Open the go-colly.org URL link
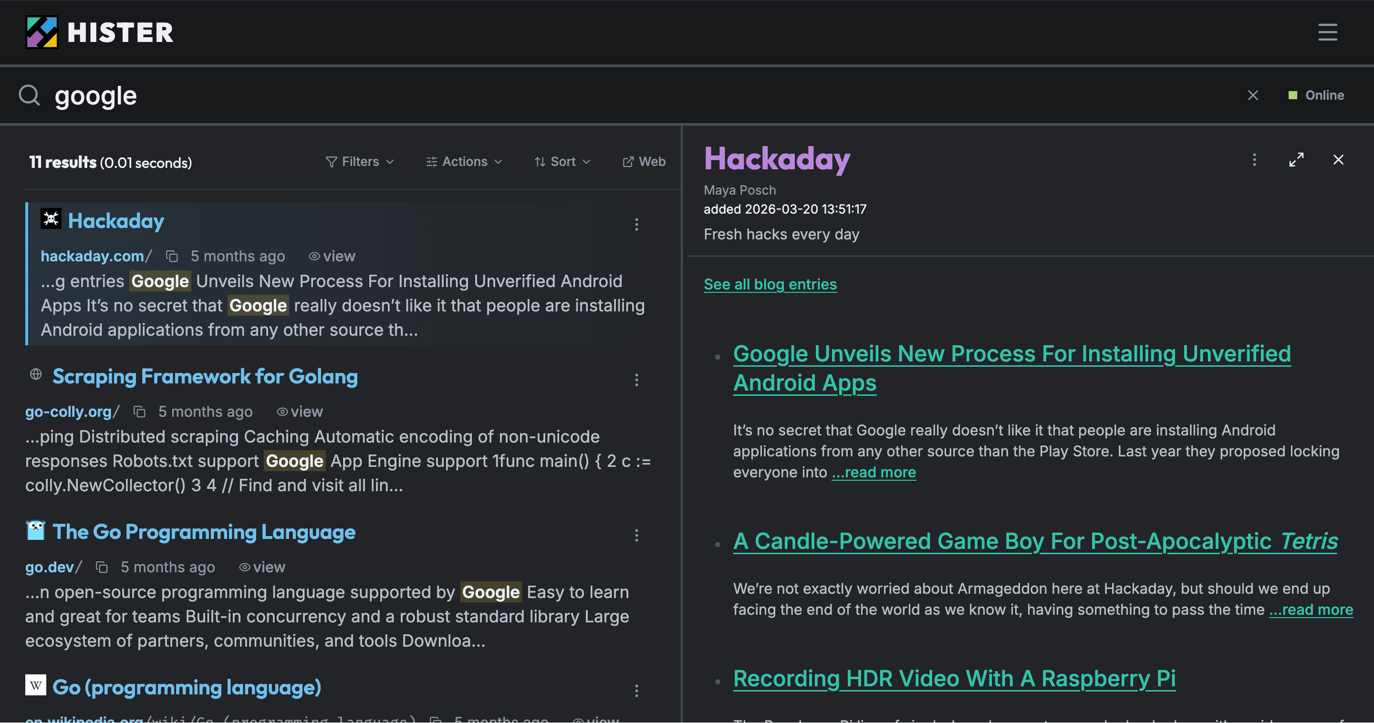 point(72,412)
